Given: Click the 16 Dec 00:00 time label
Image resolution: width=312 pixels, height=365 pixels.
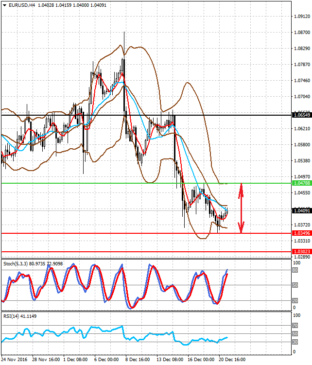Looking at the screenshot, I should pyautogui.click(x=201, y=360).
